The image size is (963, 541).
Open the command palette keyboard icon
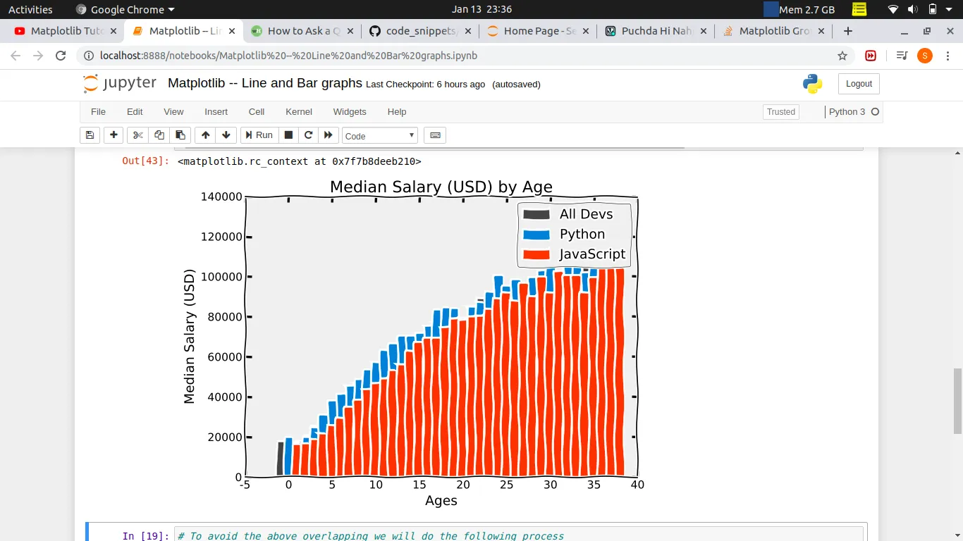[435, 135]
